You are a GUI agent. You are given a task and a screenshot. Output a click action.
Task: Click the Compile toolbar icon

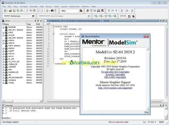click(87, 11)
